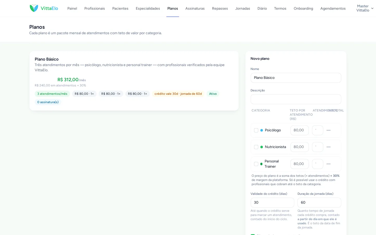Click the crédito vale 30d badge

coord(178,94)
